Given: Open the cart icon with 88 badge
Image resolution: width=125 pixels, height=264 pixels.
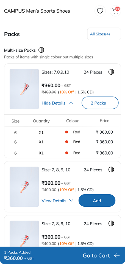Looking at the screenshot, I should 115,11.
